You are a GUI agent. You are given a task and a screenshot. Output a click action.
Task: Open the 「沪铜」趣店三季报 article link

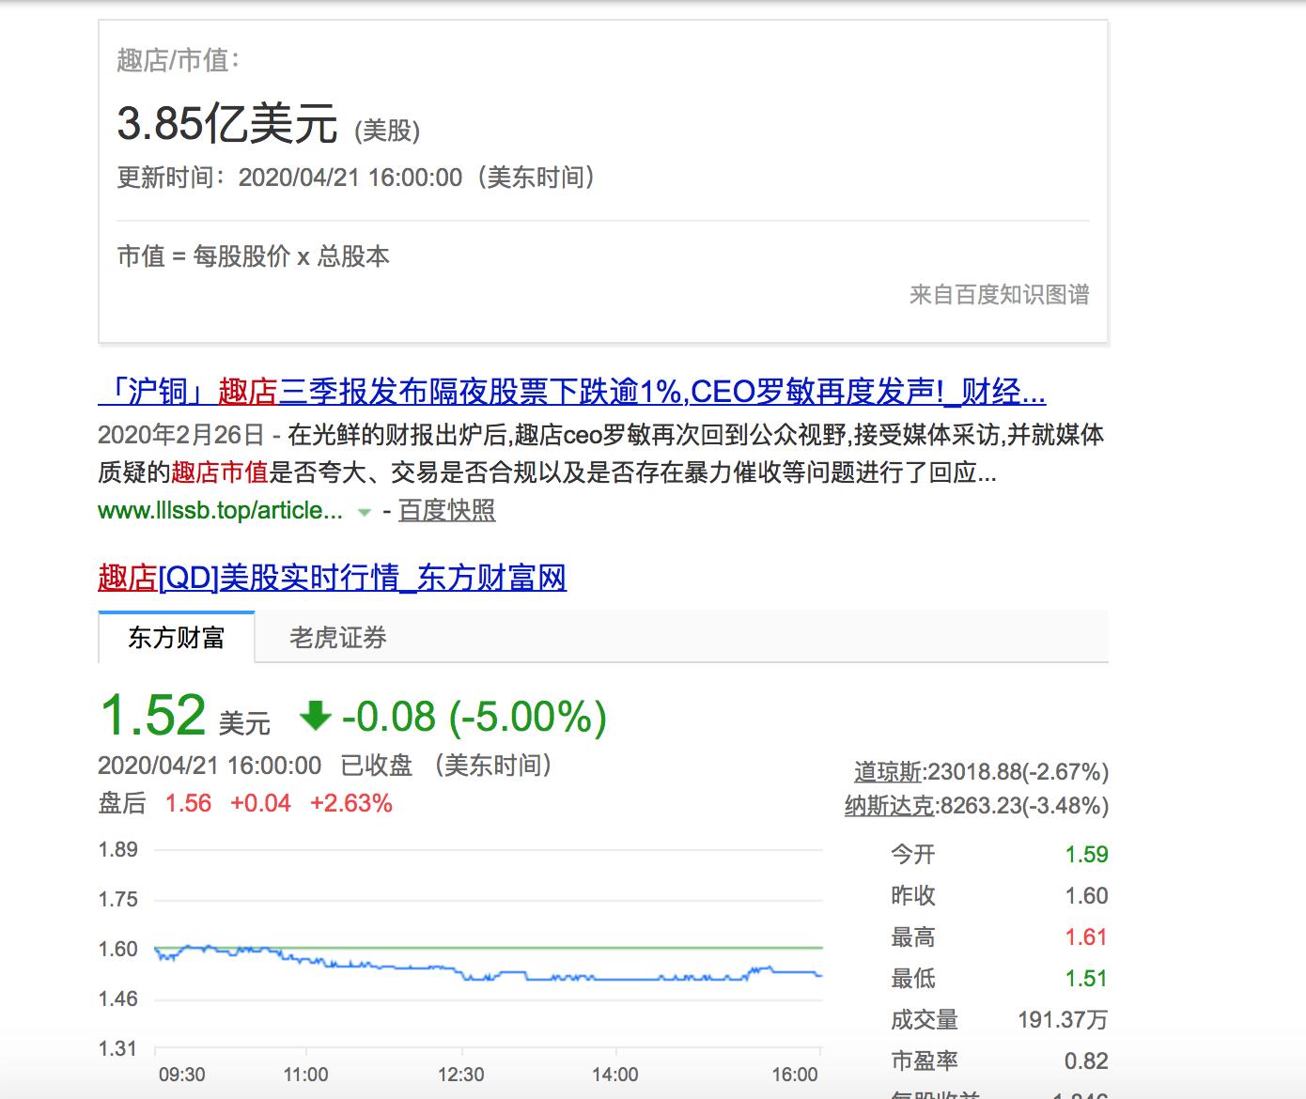click(571, 392)
